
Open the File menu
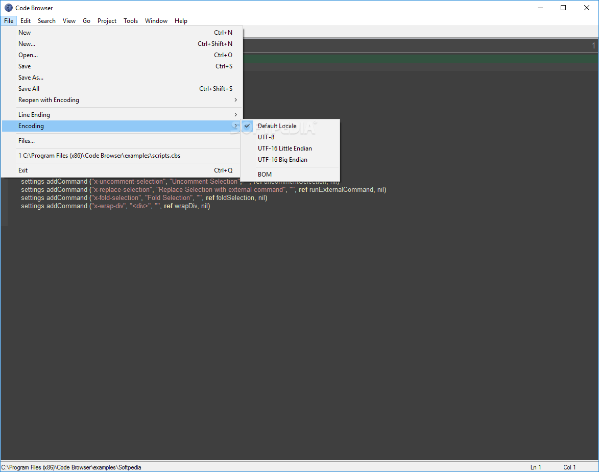point(9,20)
